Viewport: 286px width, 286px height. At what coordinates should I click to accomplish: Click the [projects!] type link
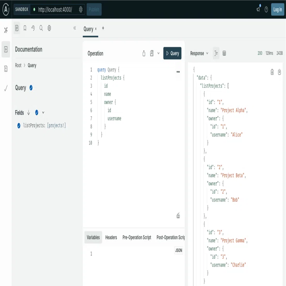click(57, 126)
